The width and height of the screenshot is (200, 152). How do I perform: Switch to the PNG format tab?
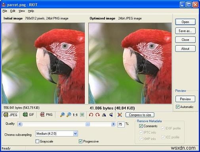pos(46,114)
